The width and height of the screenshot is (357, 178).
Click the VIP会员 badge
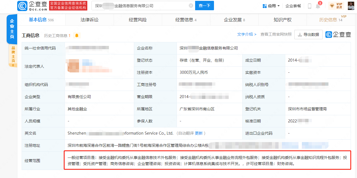(x=336, y=6)
